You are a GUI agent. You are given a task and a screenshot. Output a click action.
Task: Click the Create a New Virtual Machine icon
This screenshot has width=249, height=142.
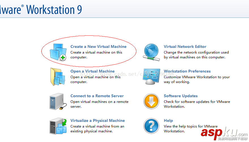click(58, 52)
